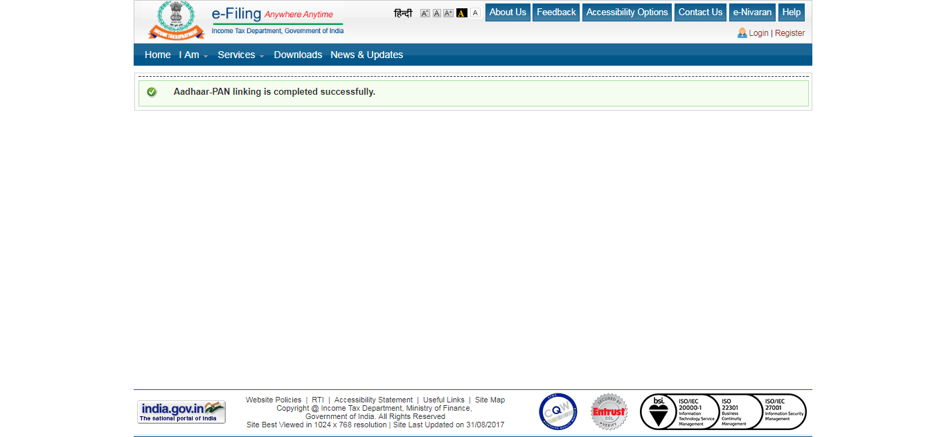Click the decrease font size icon

pos(425,12)
